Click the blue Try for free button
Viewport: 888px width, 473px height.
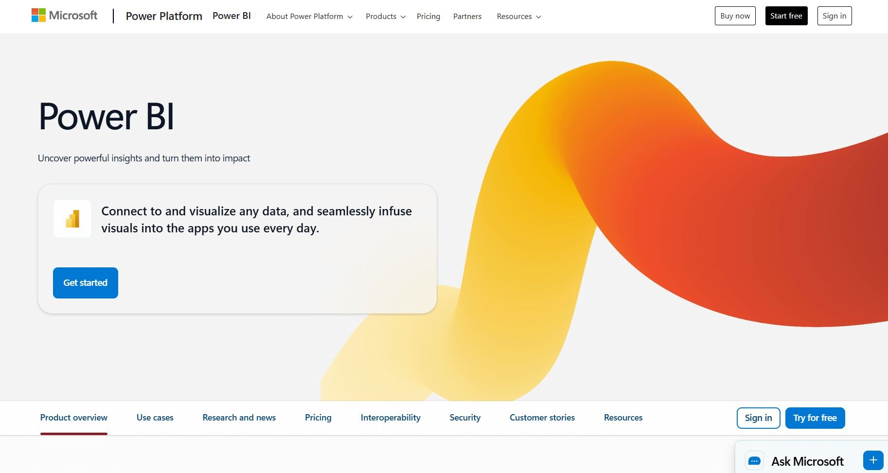[815, 418]
